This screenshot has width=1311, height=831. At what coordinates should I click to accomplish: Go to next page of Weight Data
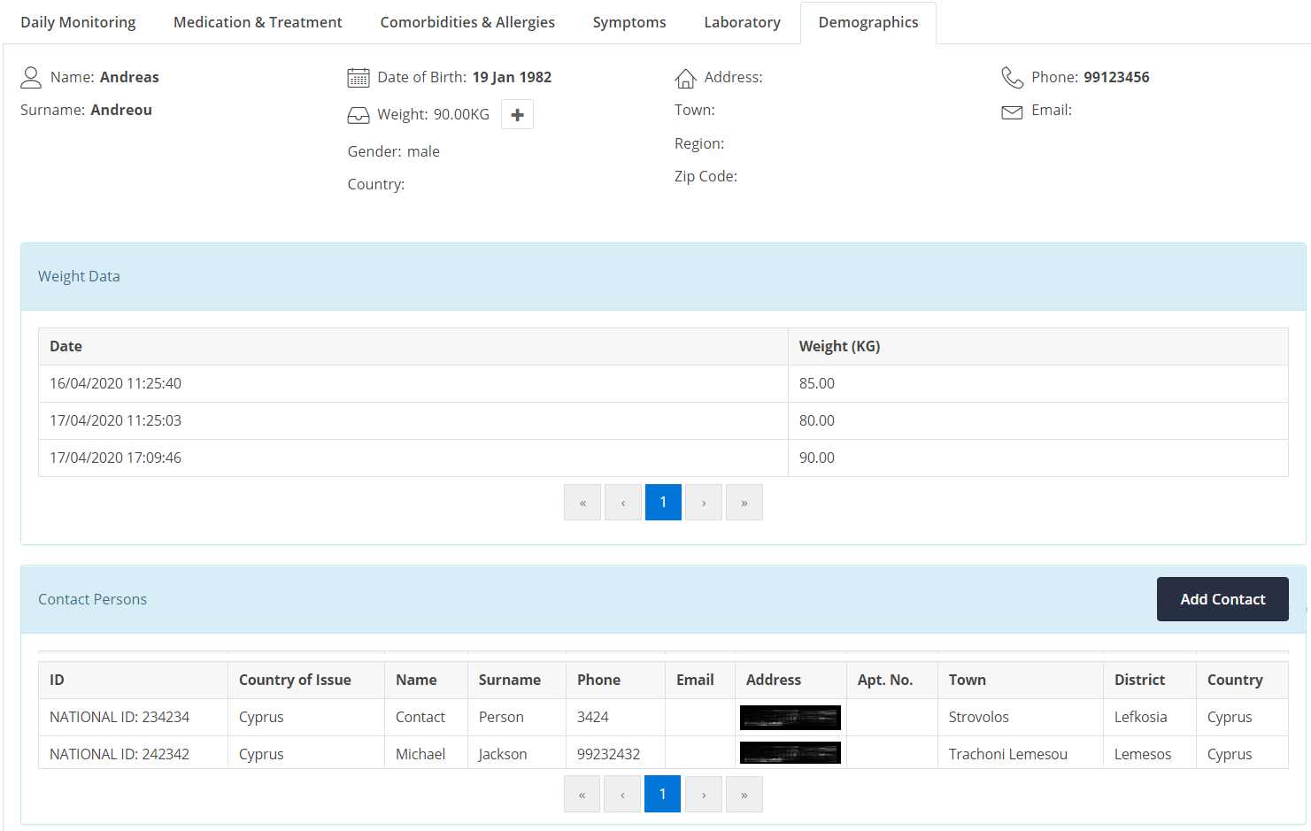704,503
